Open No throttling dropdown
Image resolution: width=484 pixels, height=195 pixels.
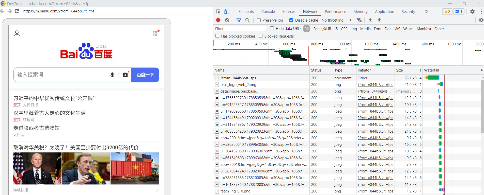point(337,20)
